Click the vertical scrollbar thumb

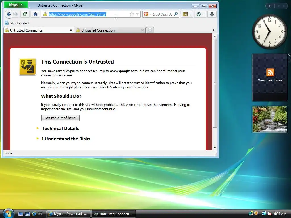click(x=215, y=83)
